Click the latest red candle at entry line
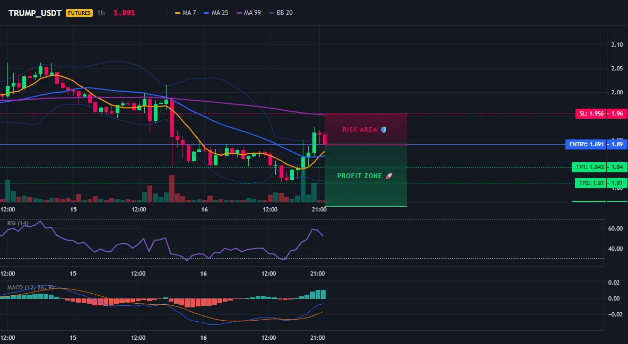Screen dimensions: 628x344 325,139
